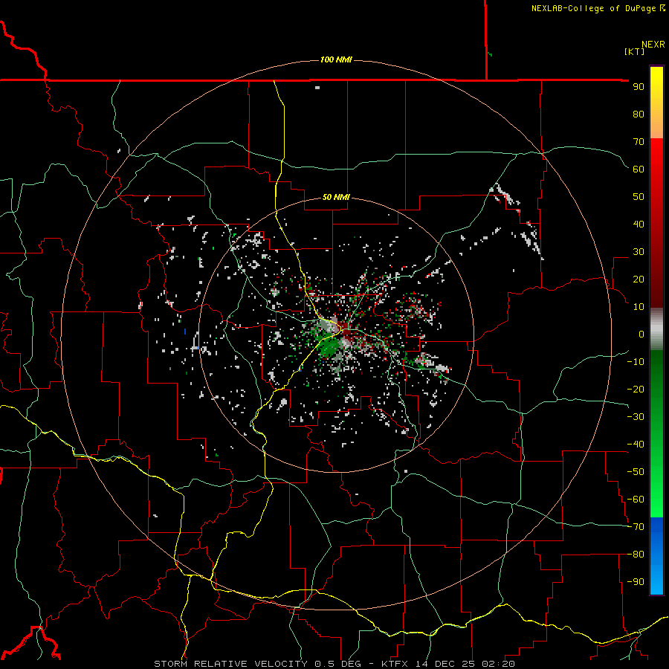Click the blue segment of the color scale

pos(656,556)
